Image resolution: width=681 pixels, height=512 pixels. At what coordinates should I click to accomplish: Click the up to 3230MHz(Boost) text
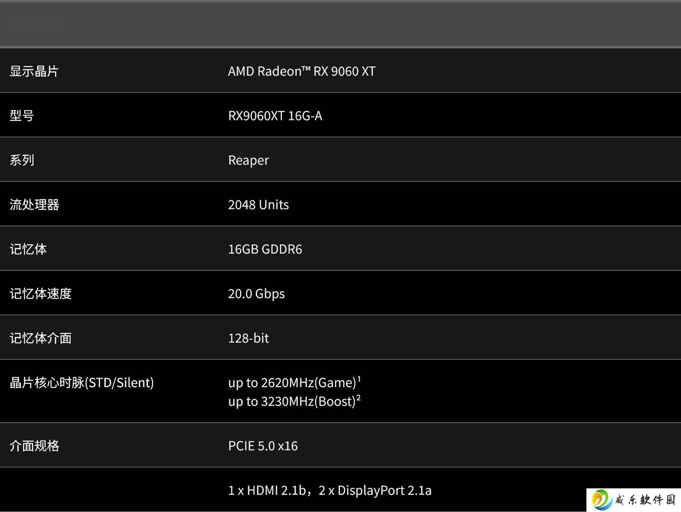(294, 401)
